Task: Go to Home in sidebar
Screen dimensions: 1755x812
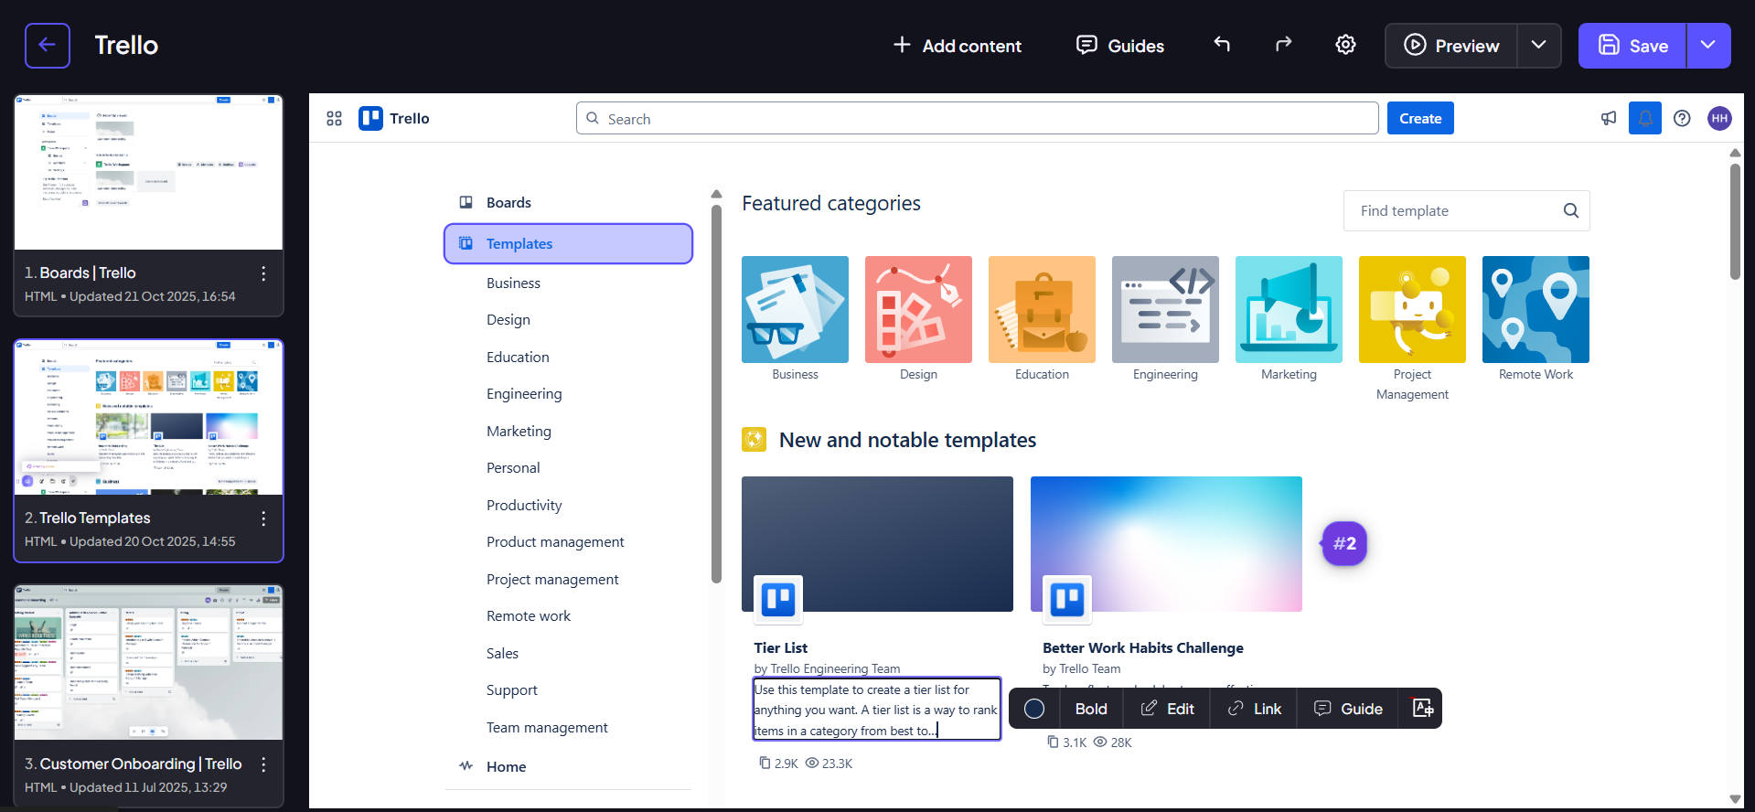Action: point(568,767)
